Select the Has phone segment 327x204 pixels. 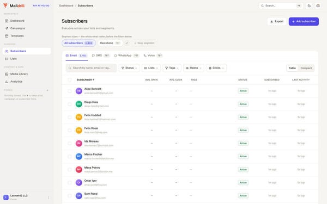(x=110, y=43)
